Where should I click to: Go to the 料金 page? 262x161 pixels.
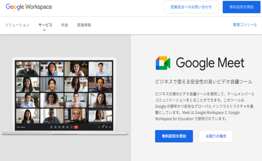point(65,25)
